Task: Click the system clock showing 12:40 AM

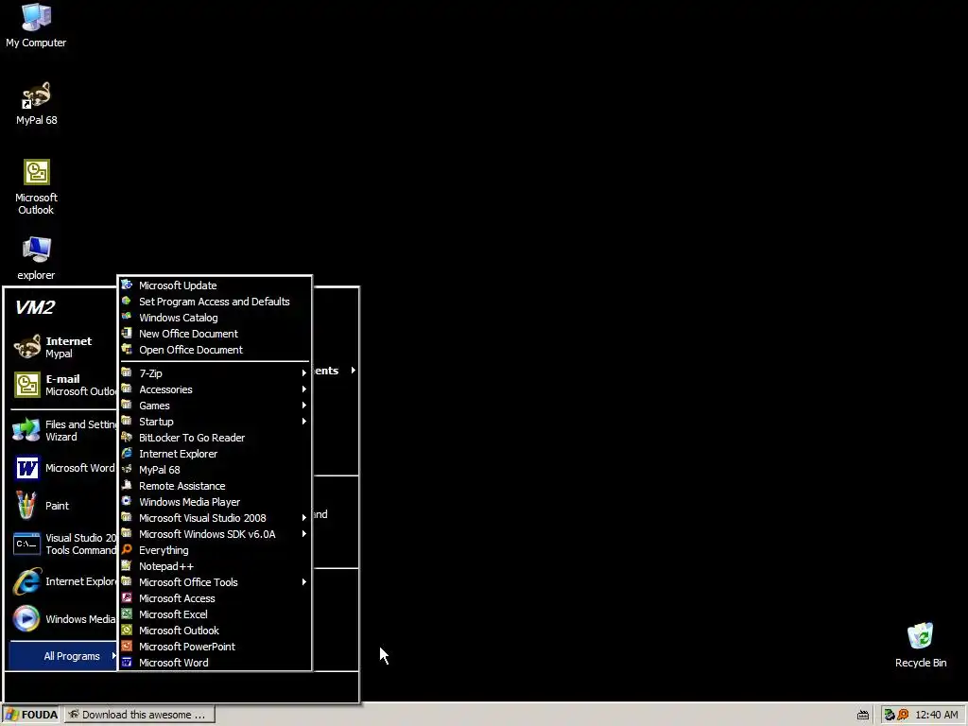Action: coord(937,715)
